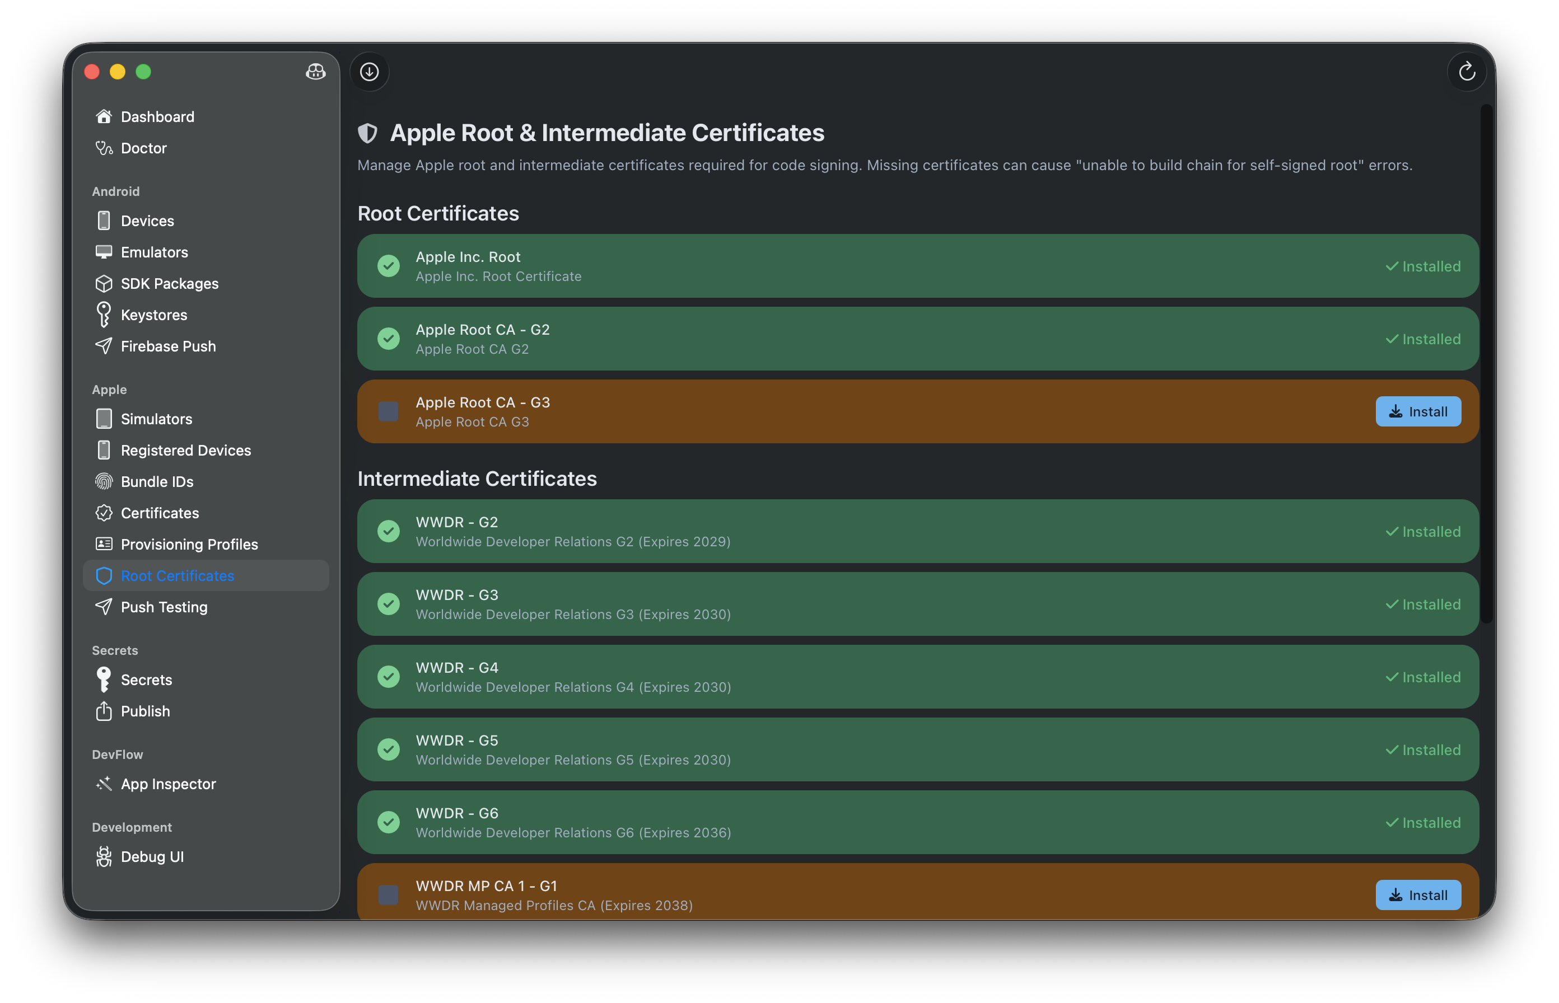Select Provisioning Profiles in the sidebar
The image size is (1559, 1003).
click(206, 544)
